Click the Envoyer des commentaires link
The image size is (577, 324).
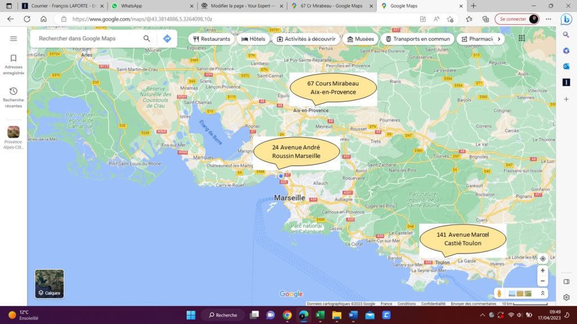click(473, 304)
